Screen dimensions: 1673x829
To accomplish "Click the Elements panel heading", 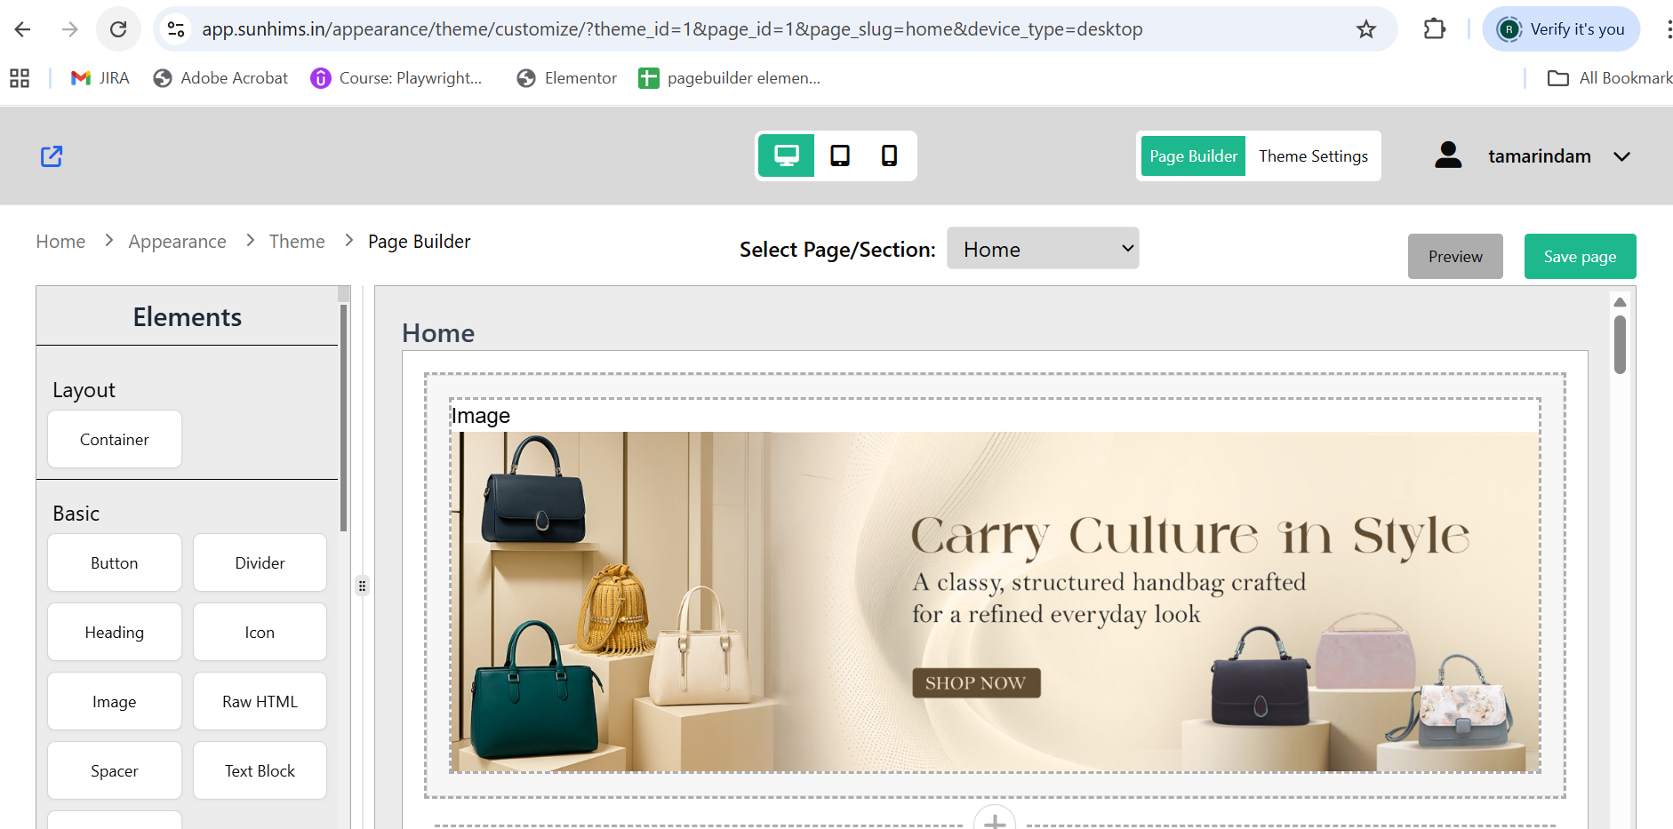I will 188,317.
